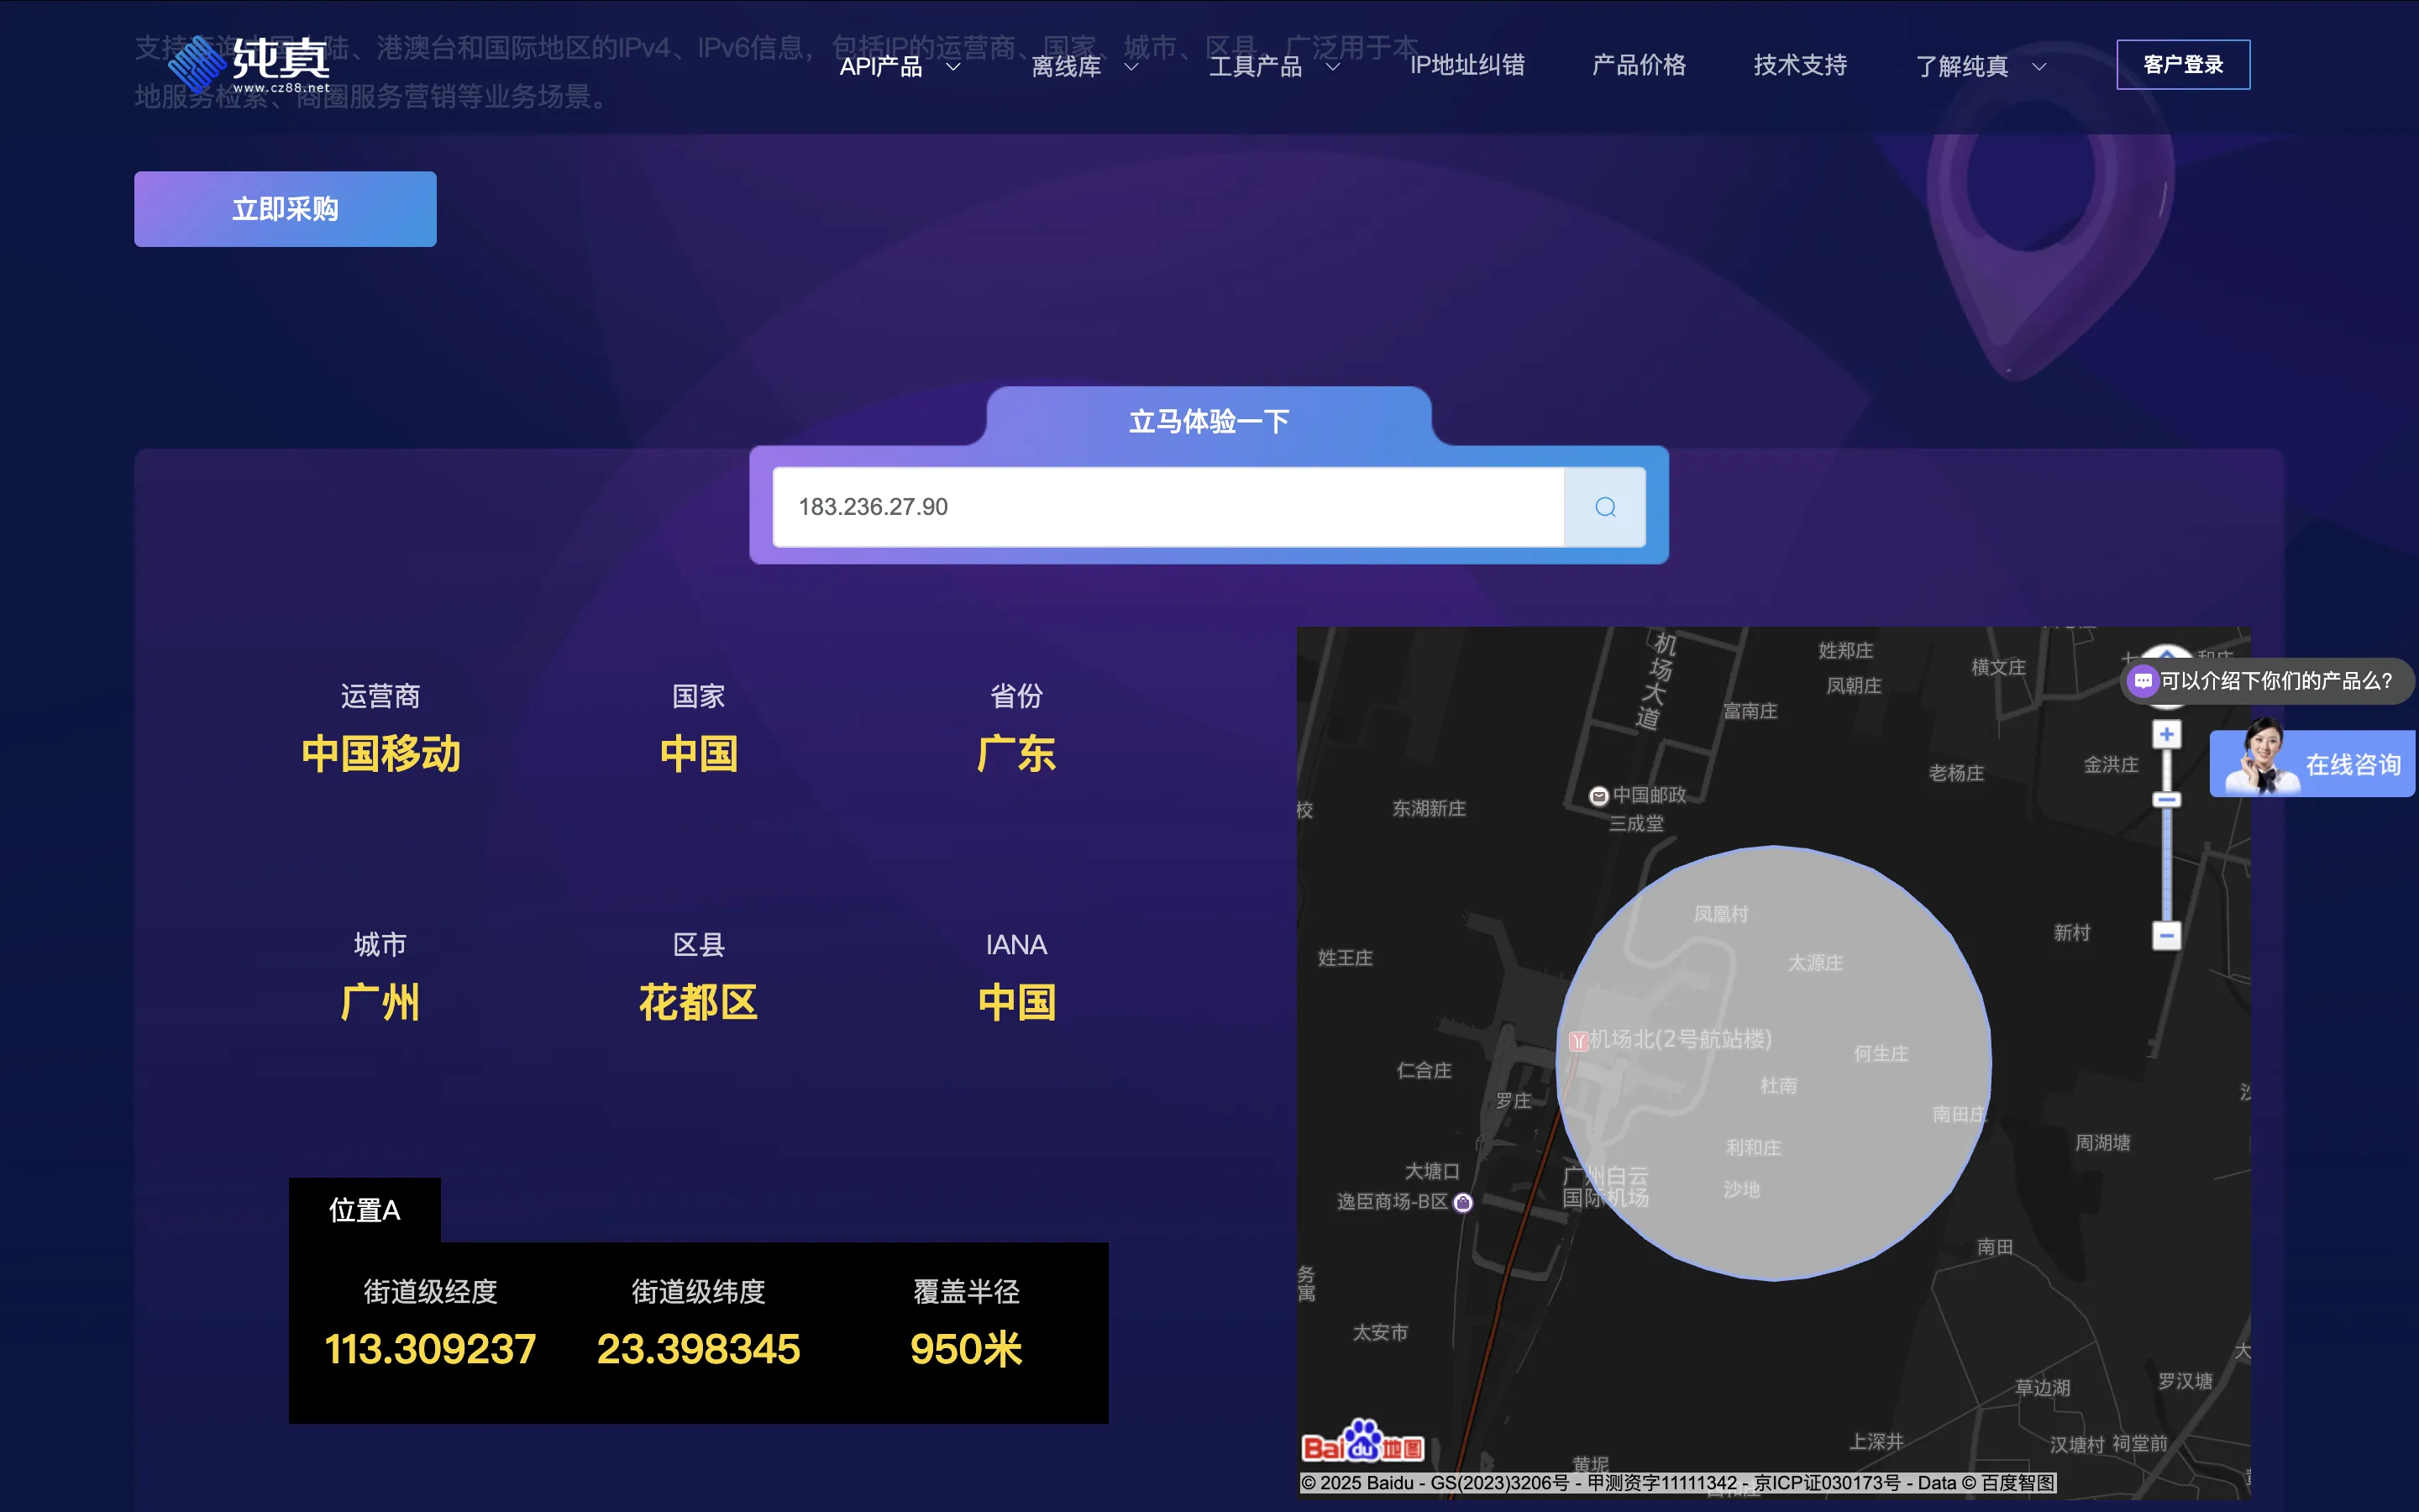The height and width of the screenshot is (1512, 2419).
Task: Click the city value 广州
Action: point(380,1002)
